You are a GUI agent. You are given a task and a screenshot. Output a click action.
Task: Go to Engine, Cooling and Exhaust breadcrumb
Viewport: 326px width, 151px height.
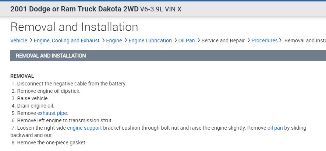67,41
